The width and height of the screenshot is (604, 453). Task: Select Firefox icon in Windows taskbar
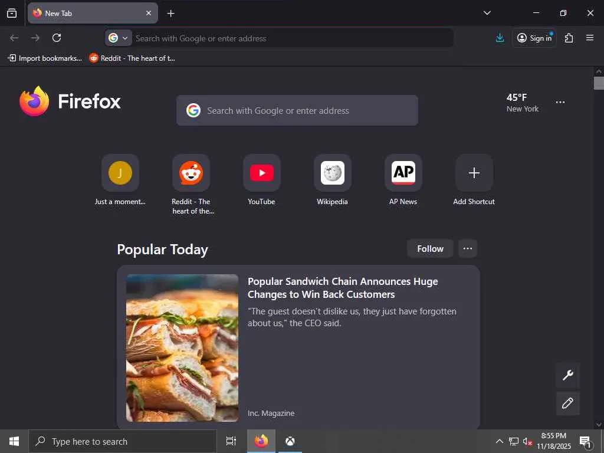(261, 441)
